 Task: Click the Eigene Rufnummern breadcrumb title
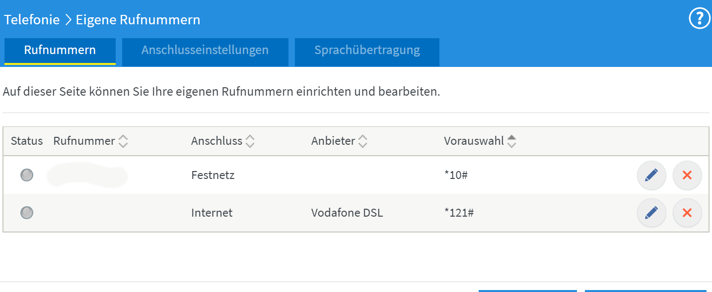click(x=138, y=20)
